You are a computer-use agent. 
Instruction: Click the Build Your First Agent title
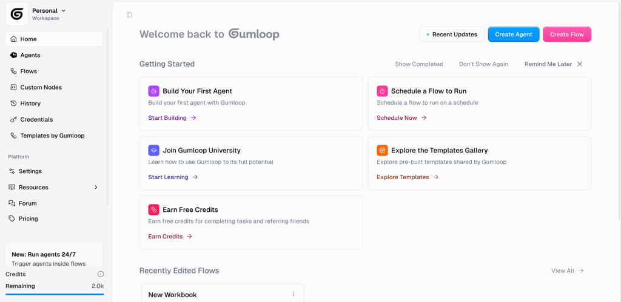(197, 91)
